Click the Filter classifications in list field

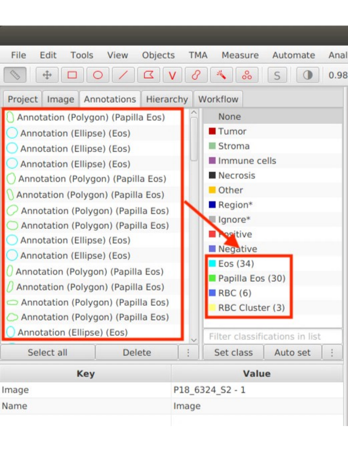pyautogui.click(x=273, y=337)
